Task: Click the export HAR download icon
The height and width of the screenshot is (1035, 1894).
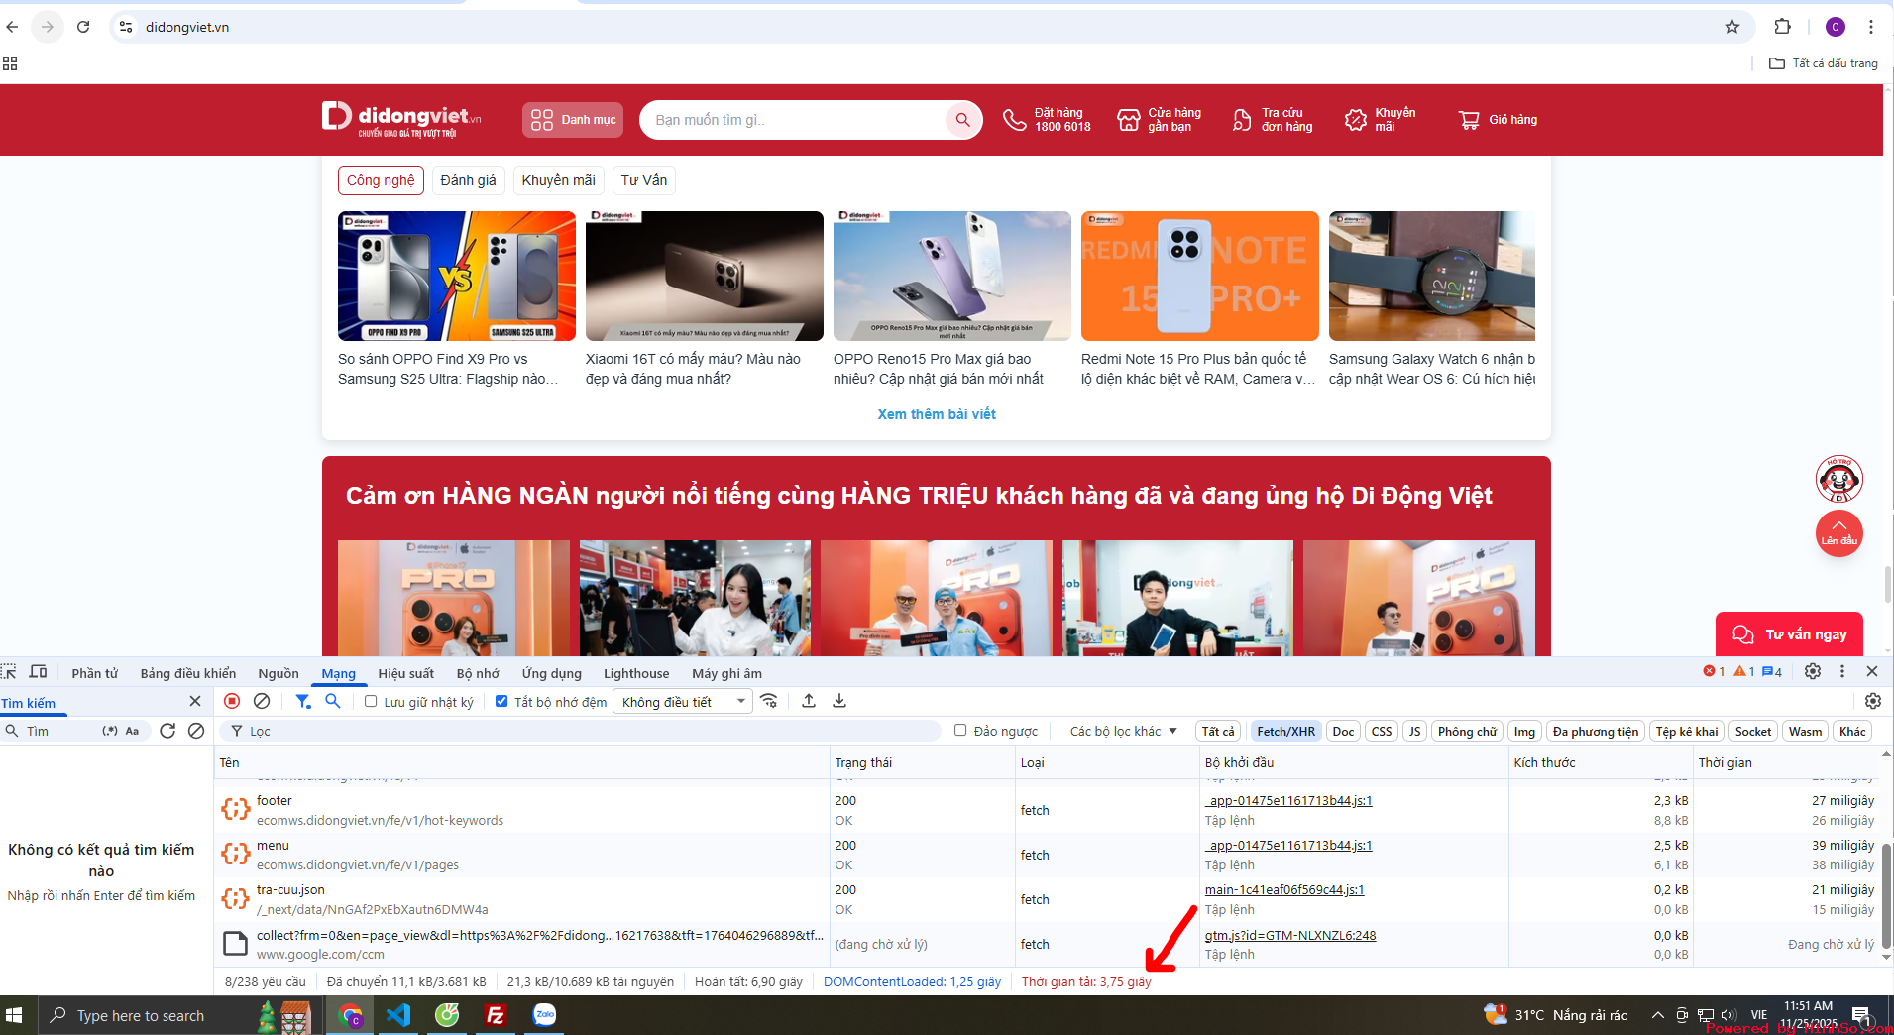Action: (839, 701)
